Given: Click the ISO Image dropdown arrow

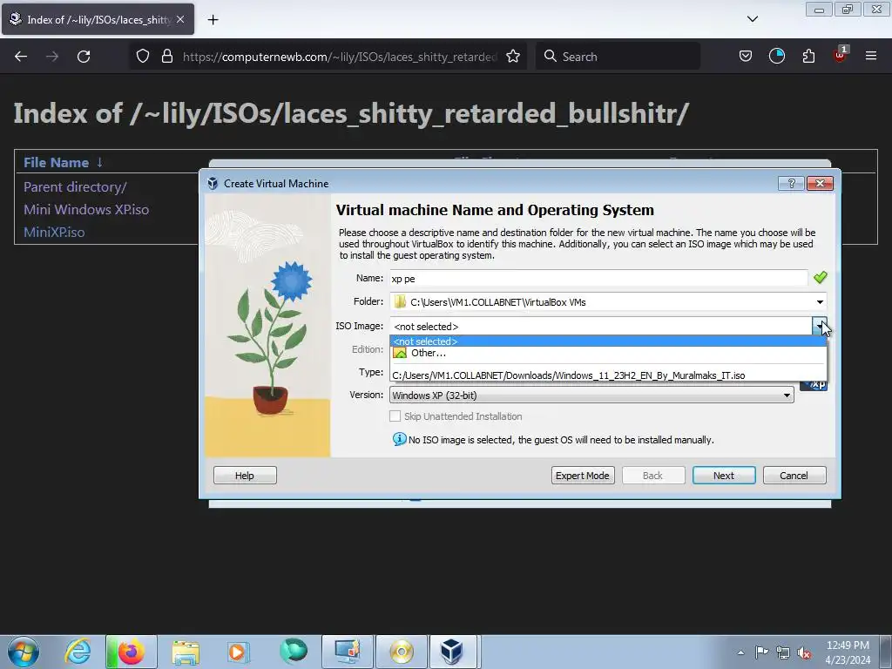Looking at the screenshot, I should (820, 326).
